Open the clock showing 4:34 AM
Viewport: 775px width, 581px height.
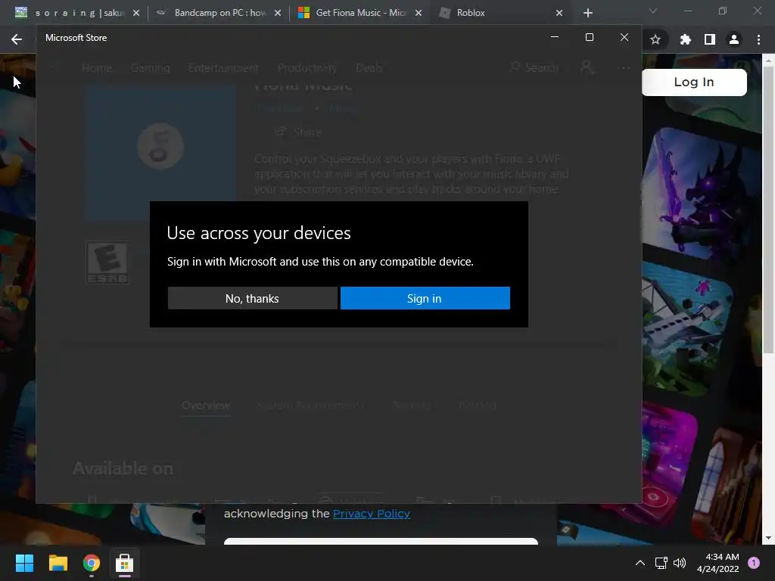click(x=718, y=563)
